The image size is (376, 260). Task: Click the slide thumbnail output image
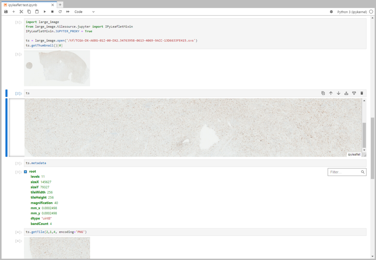click(57, 68)
